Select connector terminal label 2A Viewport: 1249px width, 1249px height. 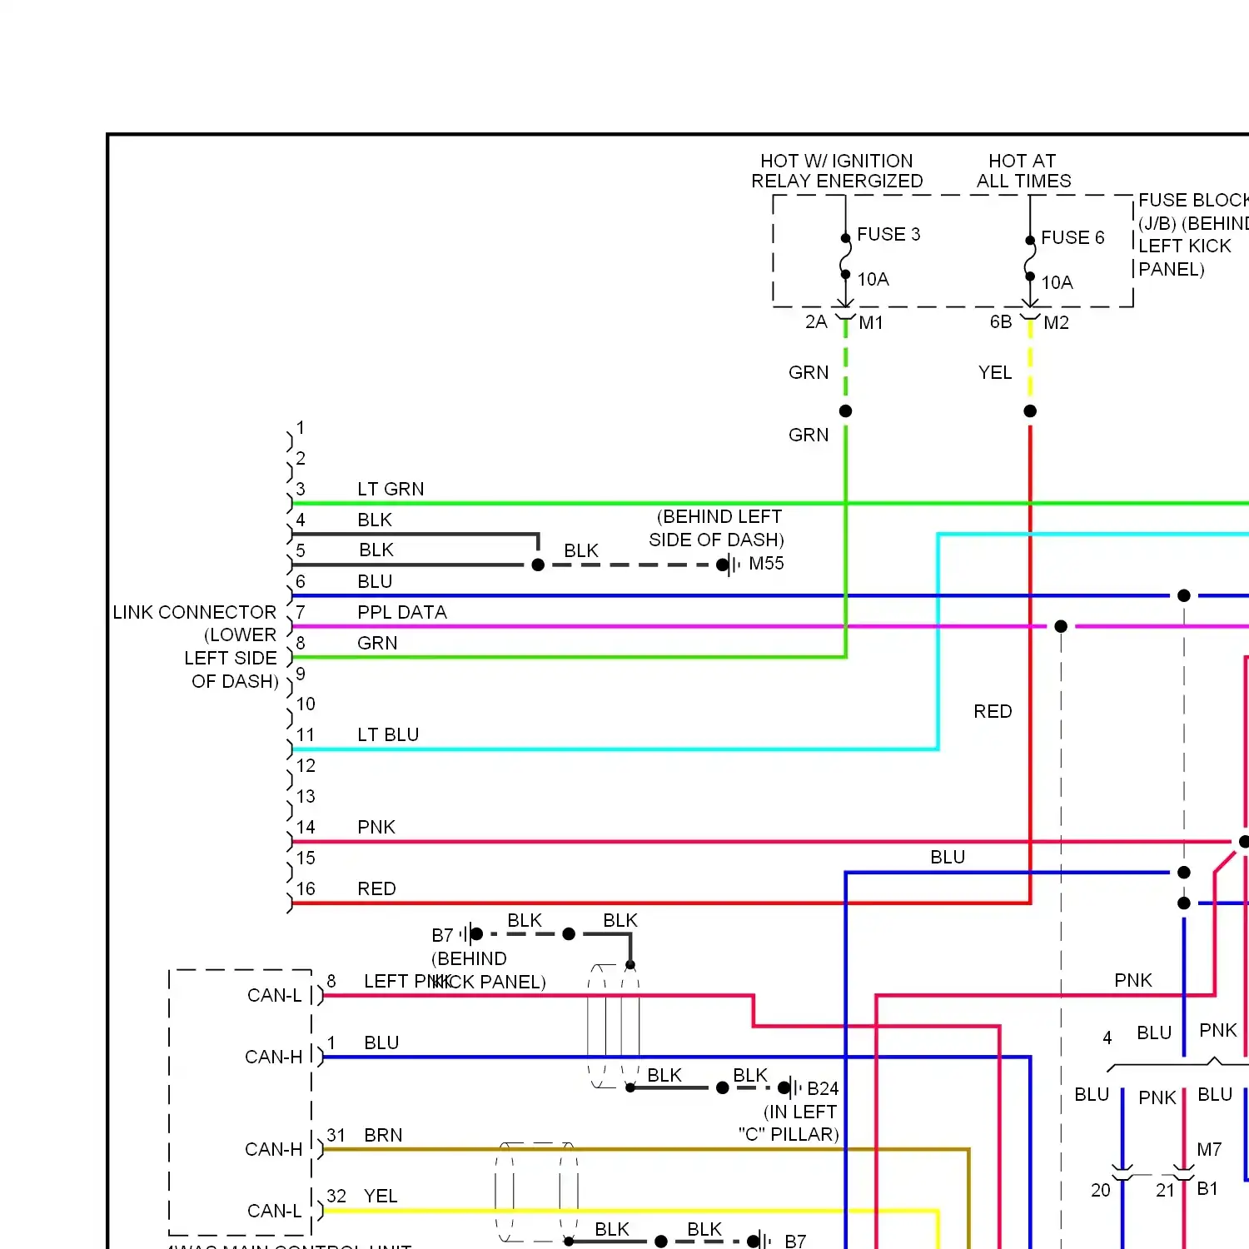[816, 321]
